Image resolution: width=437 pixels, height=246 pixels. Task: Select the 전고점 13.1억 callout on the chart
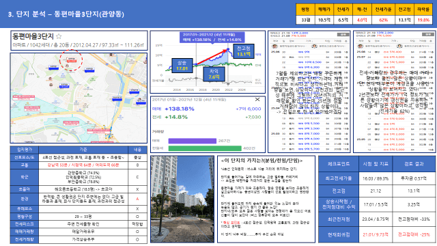(244, 51)
